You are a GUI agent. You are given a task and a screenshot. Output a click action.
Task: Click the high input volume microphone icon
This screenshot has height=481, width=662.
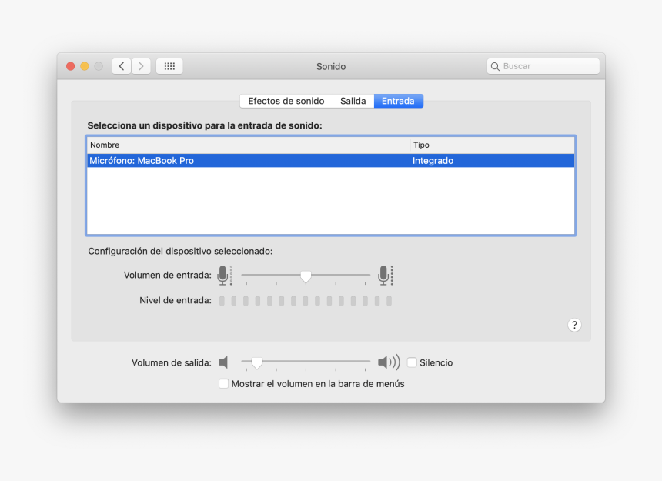click(x=385, y=275)
